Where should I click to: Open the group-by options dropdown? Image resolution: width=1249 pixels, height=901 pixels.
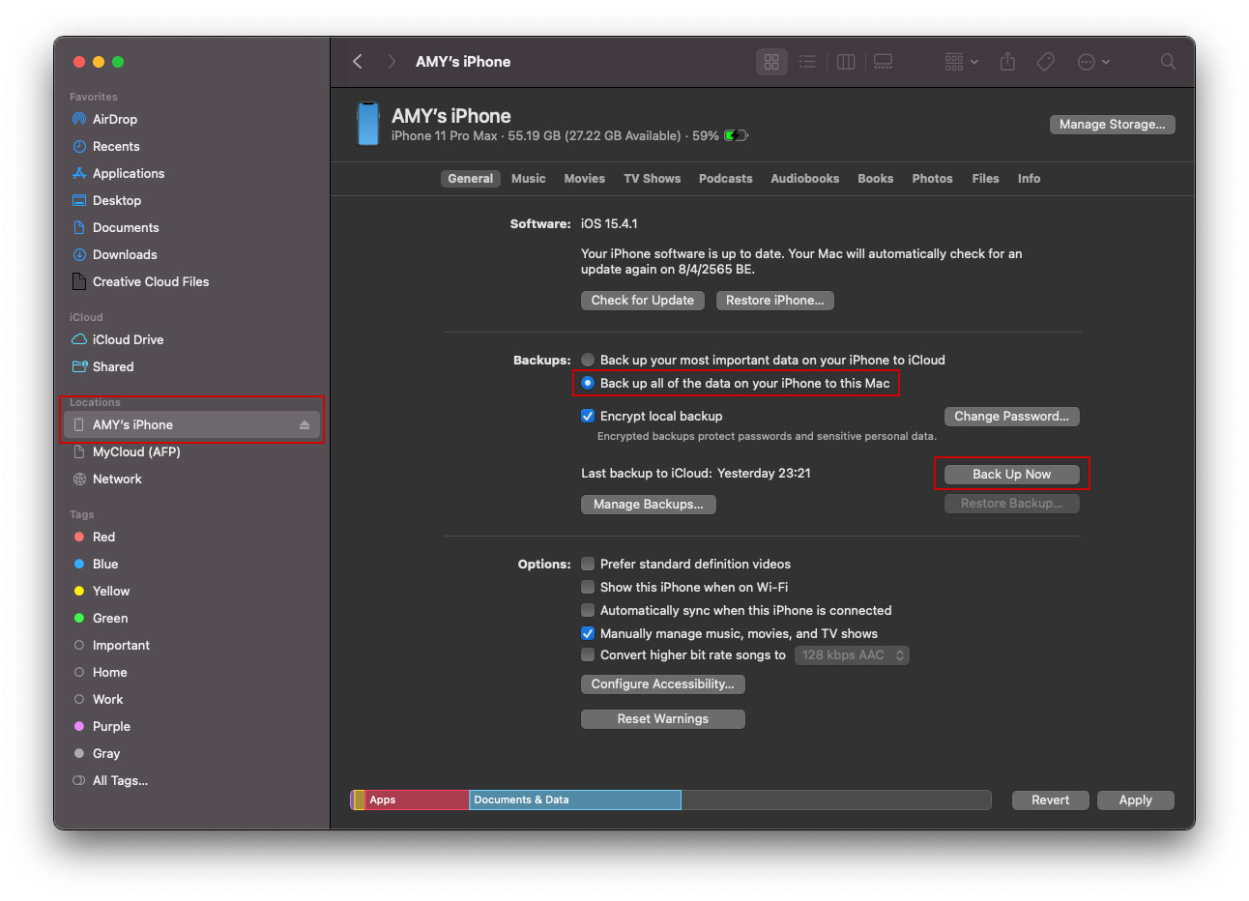(961, 62)
